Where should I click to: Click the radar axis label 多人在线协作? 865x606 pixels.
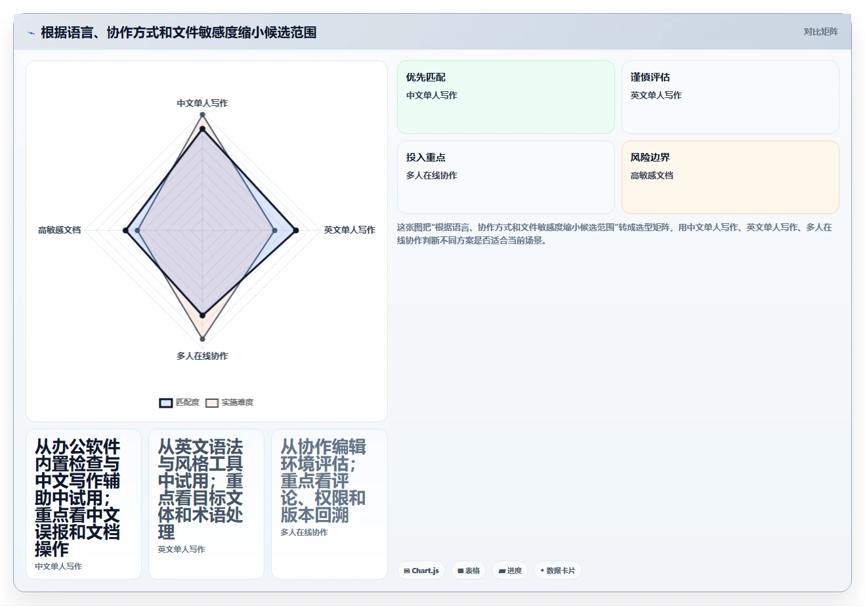[x=202, y=356]
